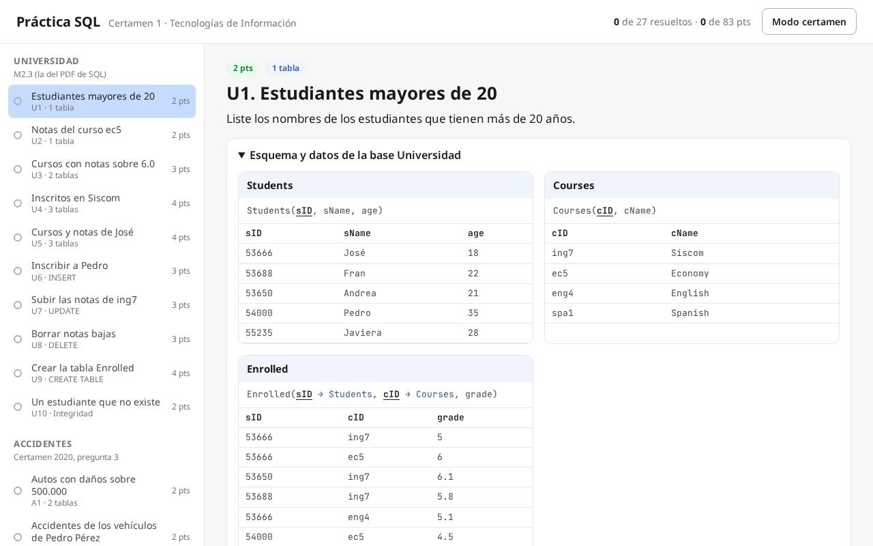Viewport: 873px width, 546px height.
Task: Click the 0 de 27 resueltos counter
Action: 653,22
